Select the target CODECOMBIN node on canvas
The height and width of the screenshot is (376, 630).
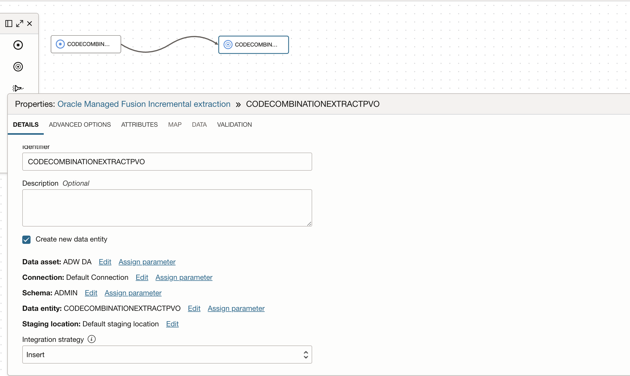pyautogui.click(x=253, y=45)
